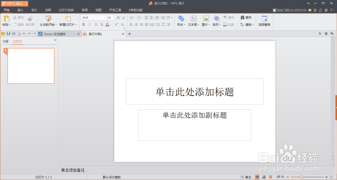The height and width of the screenshot is (180, 337).
Task: Align text left
Action: click(x=131, y=25)
